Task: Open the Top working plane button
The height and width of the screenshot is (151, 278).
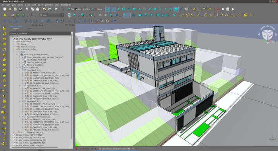Action: coord(71,9)
